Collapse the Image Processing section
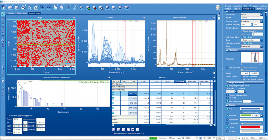Viewport: 268px width, 140px height. coord(227,83)
